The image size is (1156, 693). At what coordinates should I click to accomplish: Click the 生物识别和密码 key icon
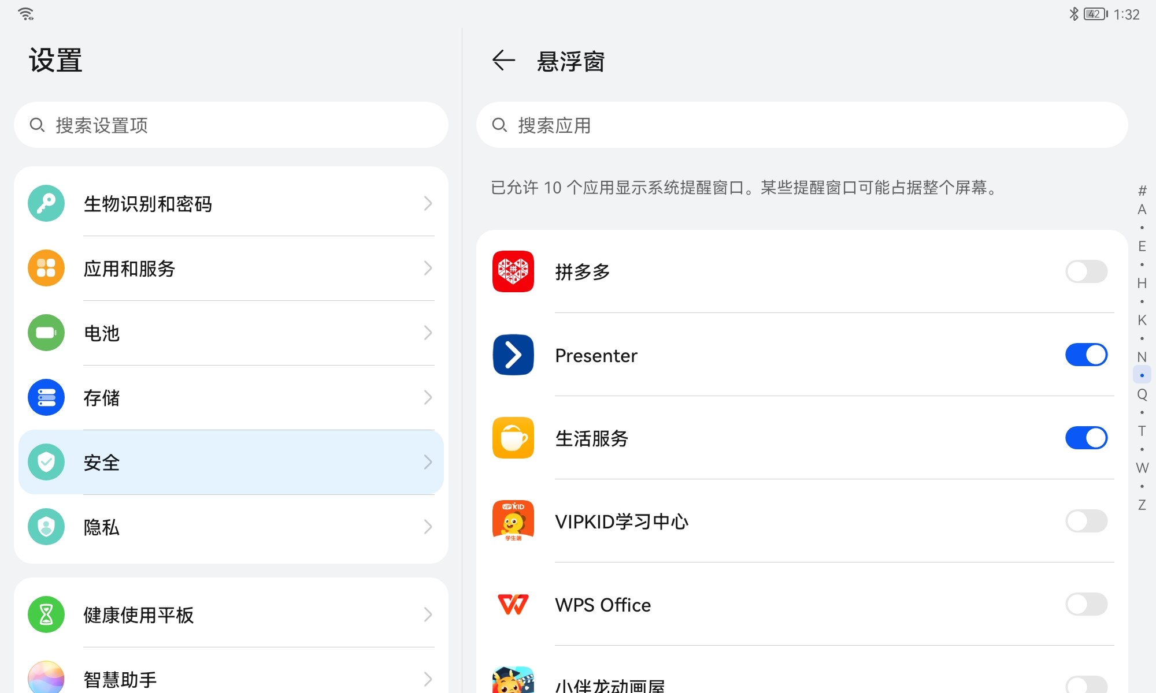click(x=46, y=203)
